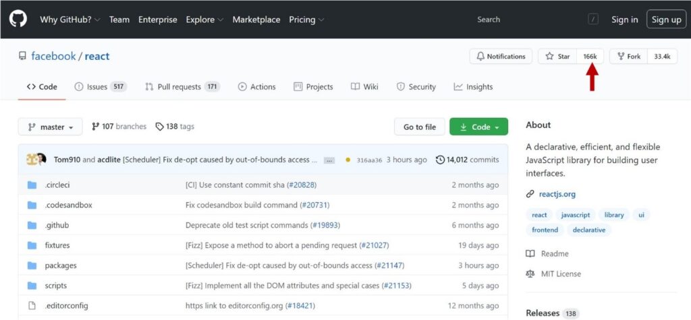
Task: Open pull request #21153 link
Action: pyautogui.click(x=396, y=286)
